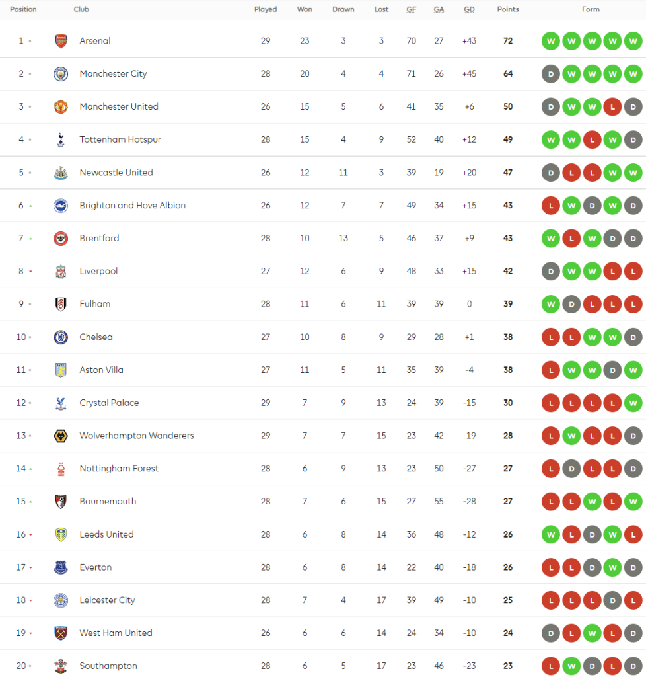The width and height of the screenshot is (646, 677).
Task: Click the Liverpool club crest
Action: pyautogui.click(x=61, y=271)
